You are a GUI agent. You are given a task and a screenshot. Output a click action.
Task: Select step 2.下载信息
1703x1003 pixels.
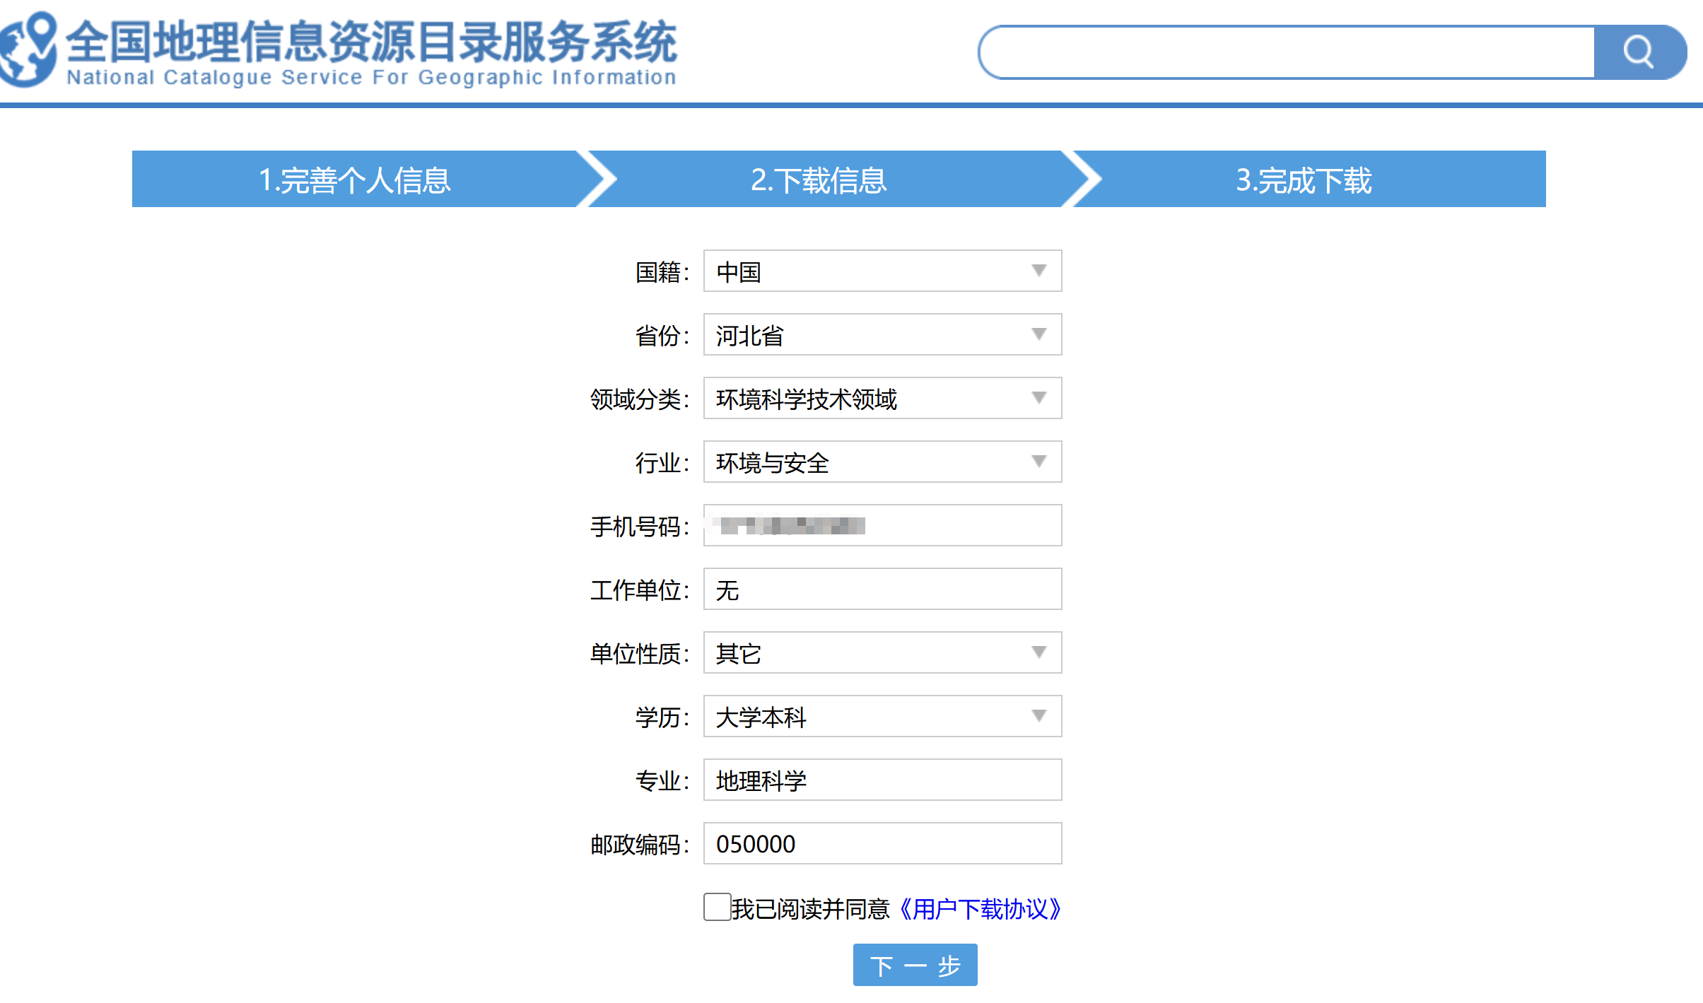819,179
